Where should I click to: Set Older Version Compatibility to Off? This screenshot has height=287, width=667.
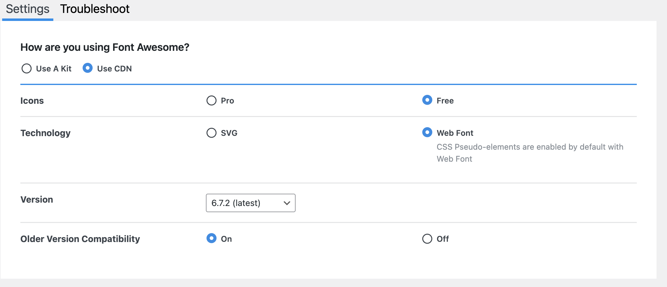click(x=427, y=239)
